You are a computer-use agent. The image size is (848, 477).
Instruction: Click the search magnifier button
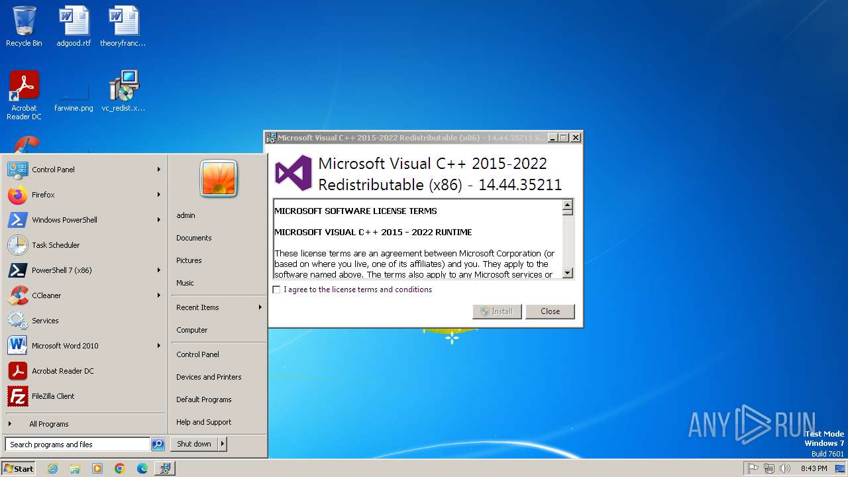pyautogui.click(x=158, y=445)
